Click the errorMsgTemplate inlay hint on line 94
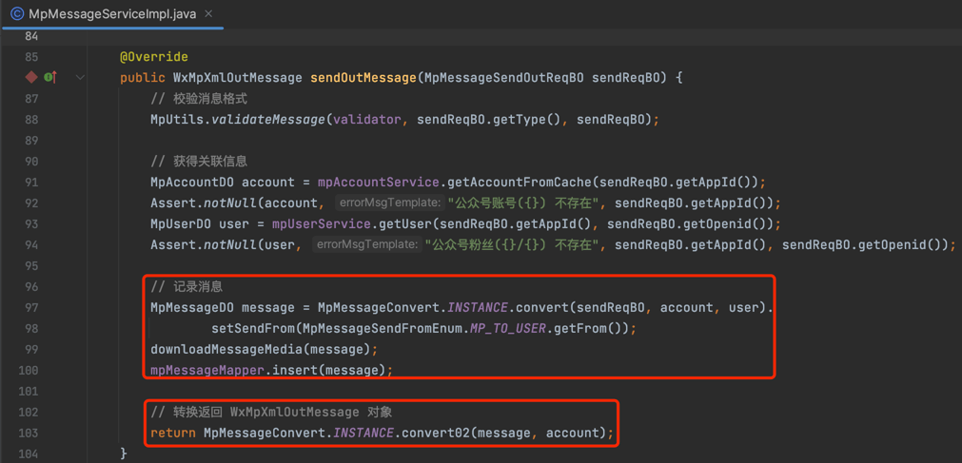The image size is (962, 463). (x=367, y=244)
